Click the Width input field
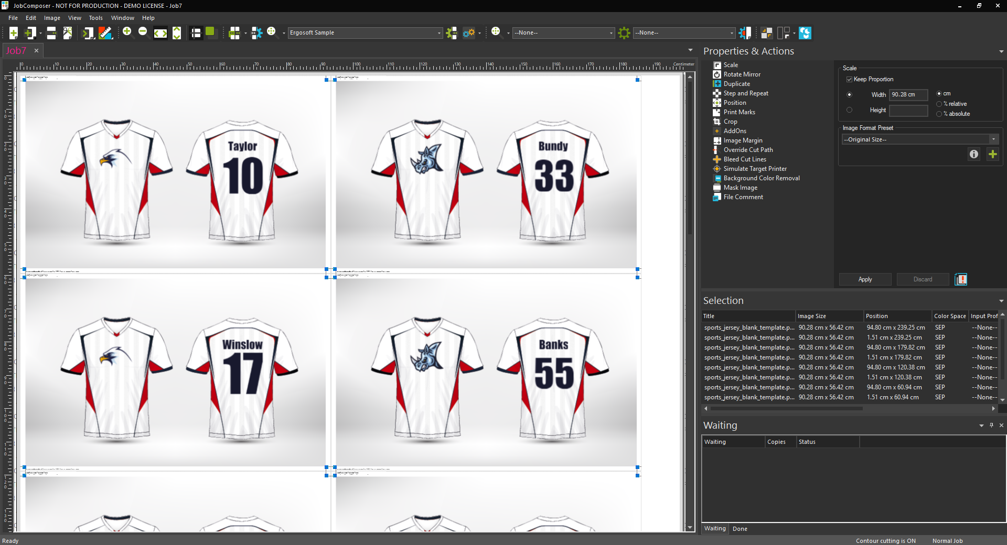Viewport: 1007px width, 545px height. (x=908, y=95)
